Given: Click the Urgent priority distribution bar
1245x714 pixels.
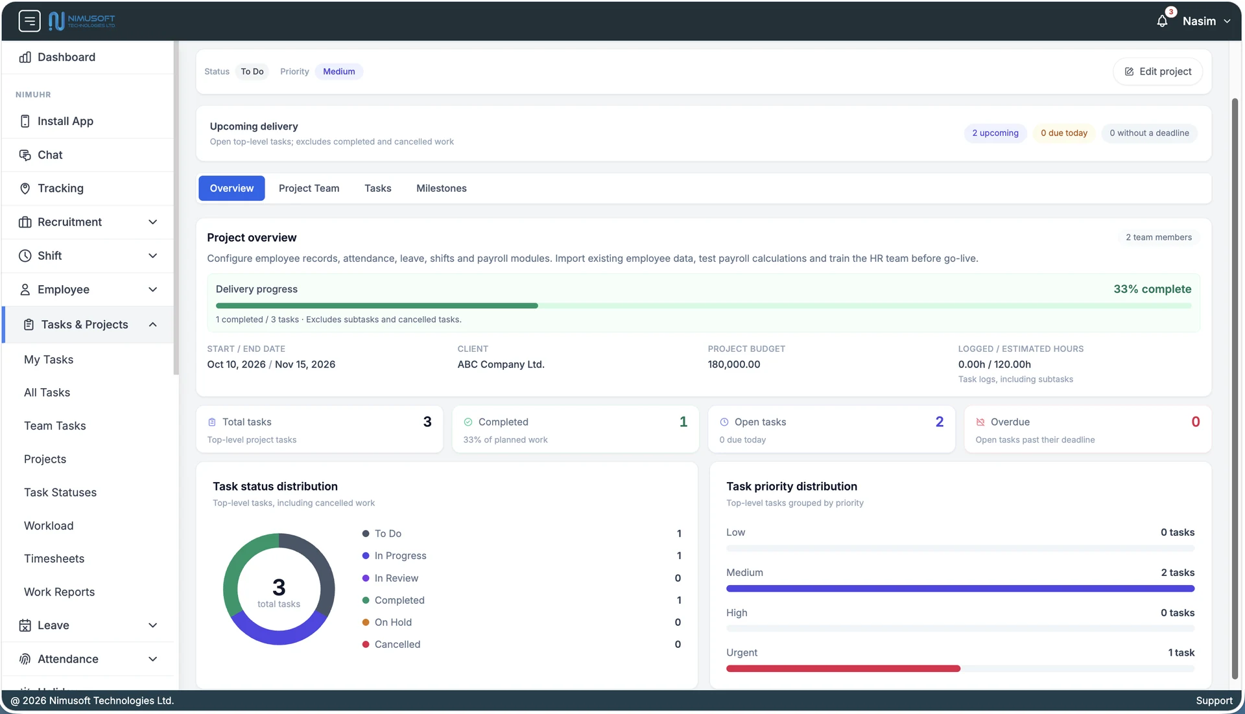Looking at the screenshot, I should [960, 669].
